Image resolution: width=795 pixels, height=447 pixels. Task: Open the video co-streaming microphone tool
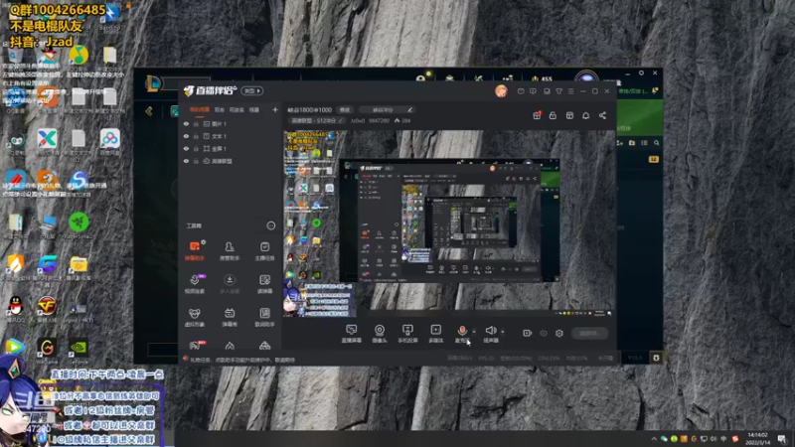(194, 283)
